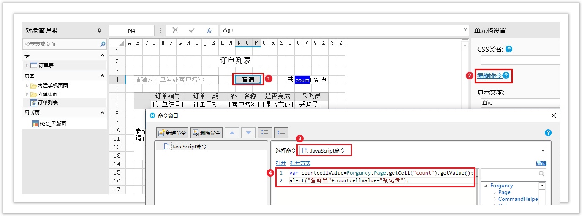Viewport: 582px width, 216px height.
Task: Open the fx function insert icon
Action: 209,30
